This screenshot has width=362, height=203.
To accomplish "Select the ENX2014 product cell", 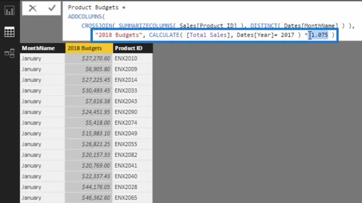I will coord(133,80).
